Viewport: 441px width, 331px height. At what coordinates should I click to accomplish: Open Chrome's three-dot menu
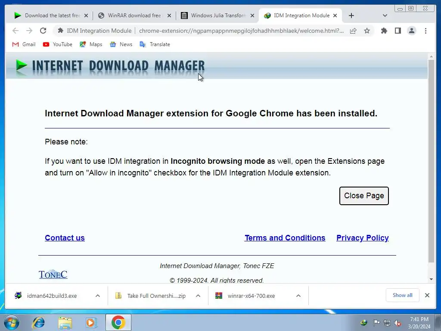(x=425, y=31)
